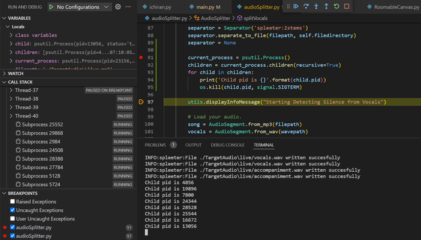The height and width of the screenshot is (240, 421).
Task: Select Subprocess 5128 gear icon
Action: pyautogui.click(x=18, y=176)
